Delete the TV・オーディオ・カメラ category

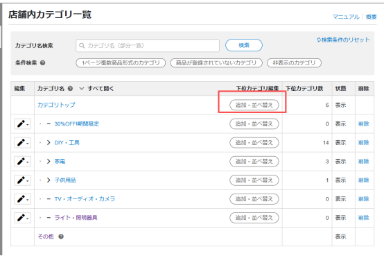[x=363, y=199]
